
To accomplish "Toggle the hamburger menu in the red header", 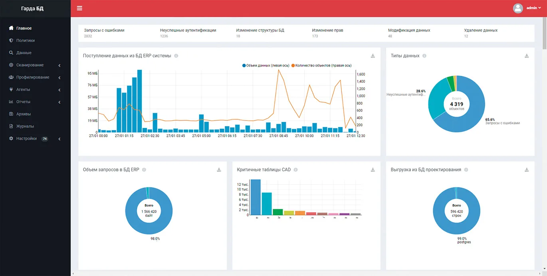I will pos(79,8).
